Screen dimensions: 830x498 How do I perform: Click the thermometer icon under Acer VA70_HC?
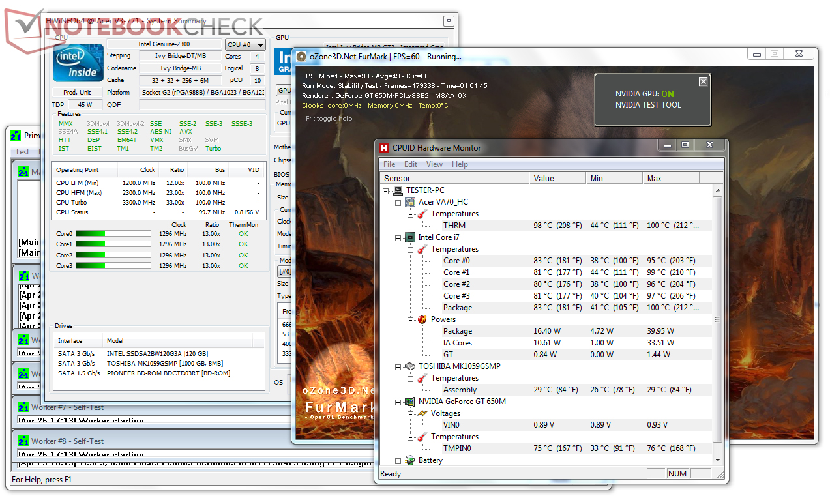tap(422, 214)
